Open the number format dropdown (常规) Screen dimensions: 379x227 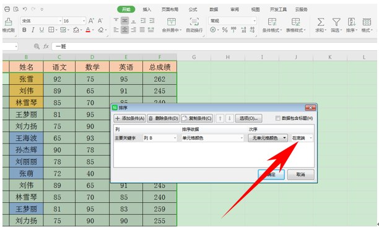(x=255, y=21)
